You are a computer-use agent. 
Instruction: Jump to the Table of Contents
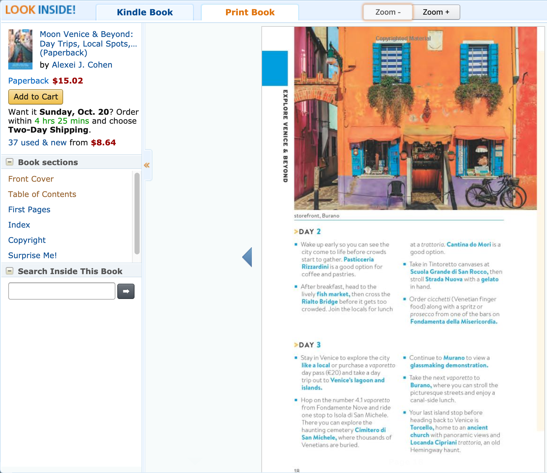pyautogui.click(x=42, y=194)
